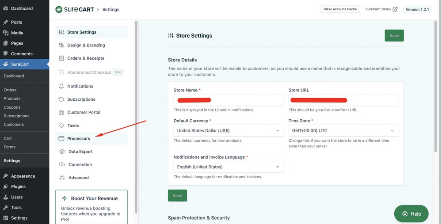Image resolution: width=442 pixels, height=224 pixels.
Task: Click the Processors credit card icon
Action: tap(61, 139)
